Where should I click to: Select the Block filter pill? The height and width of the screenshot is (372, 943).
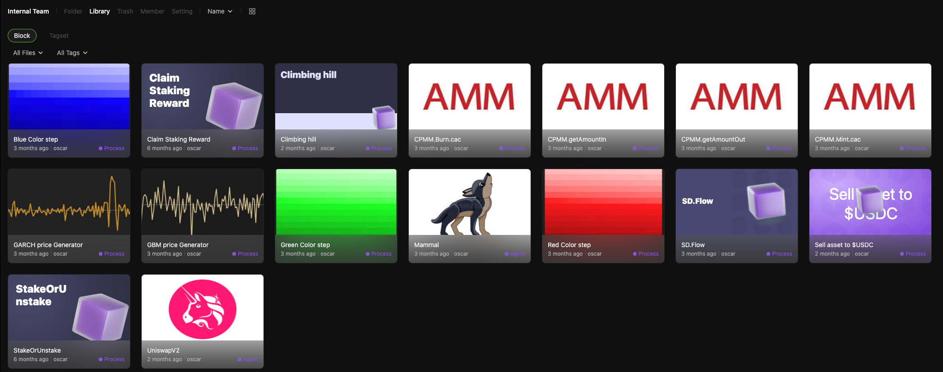point(22,36)
